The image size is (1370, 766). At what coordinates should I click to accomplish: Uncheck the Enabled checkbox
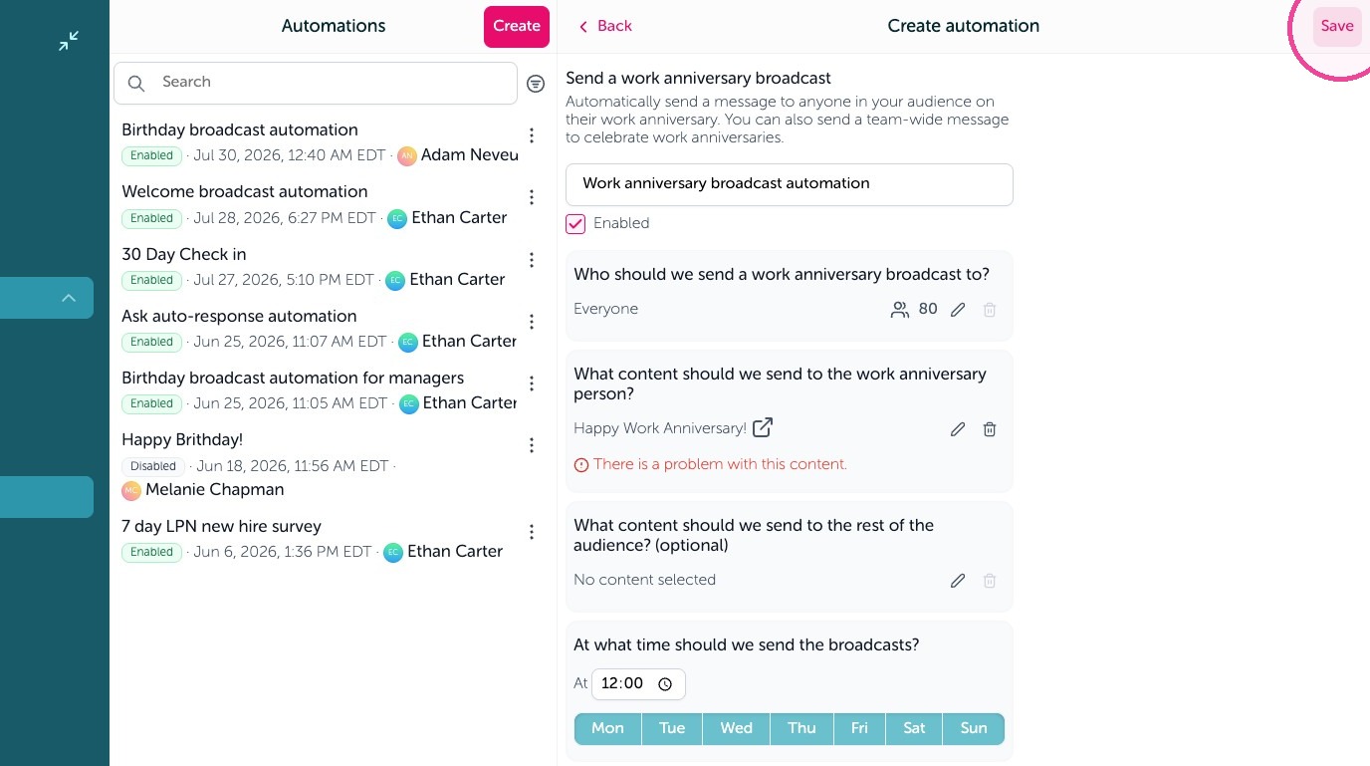(x=575, y=224)
